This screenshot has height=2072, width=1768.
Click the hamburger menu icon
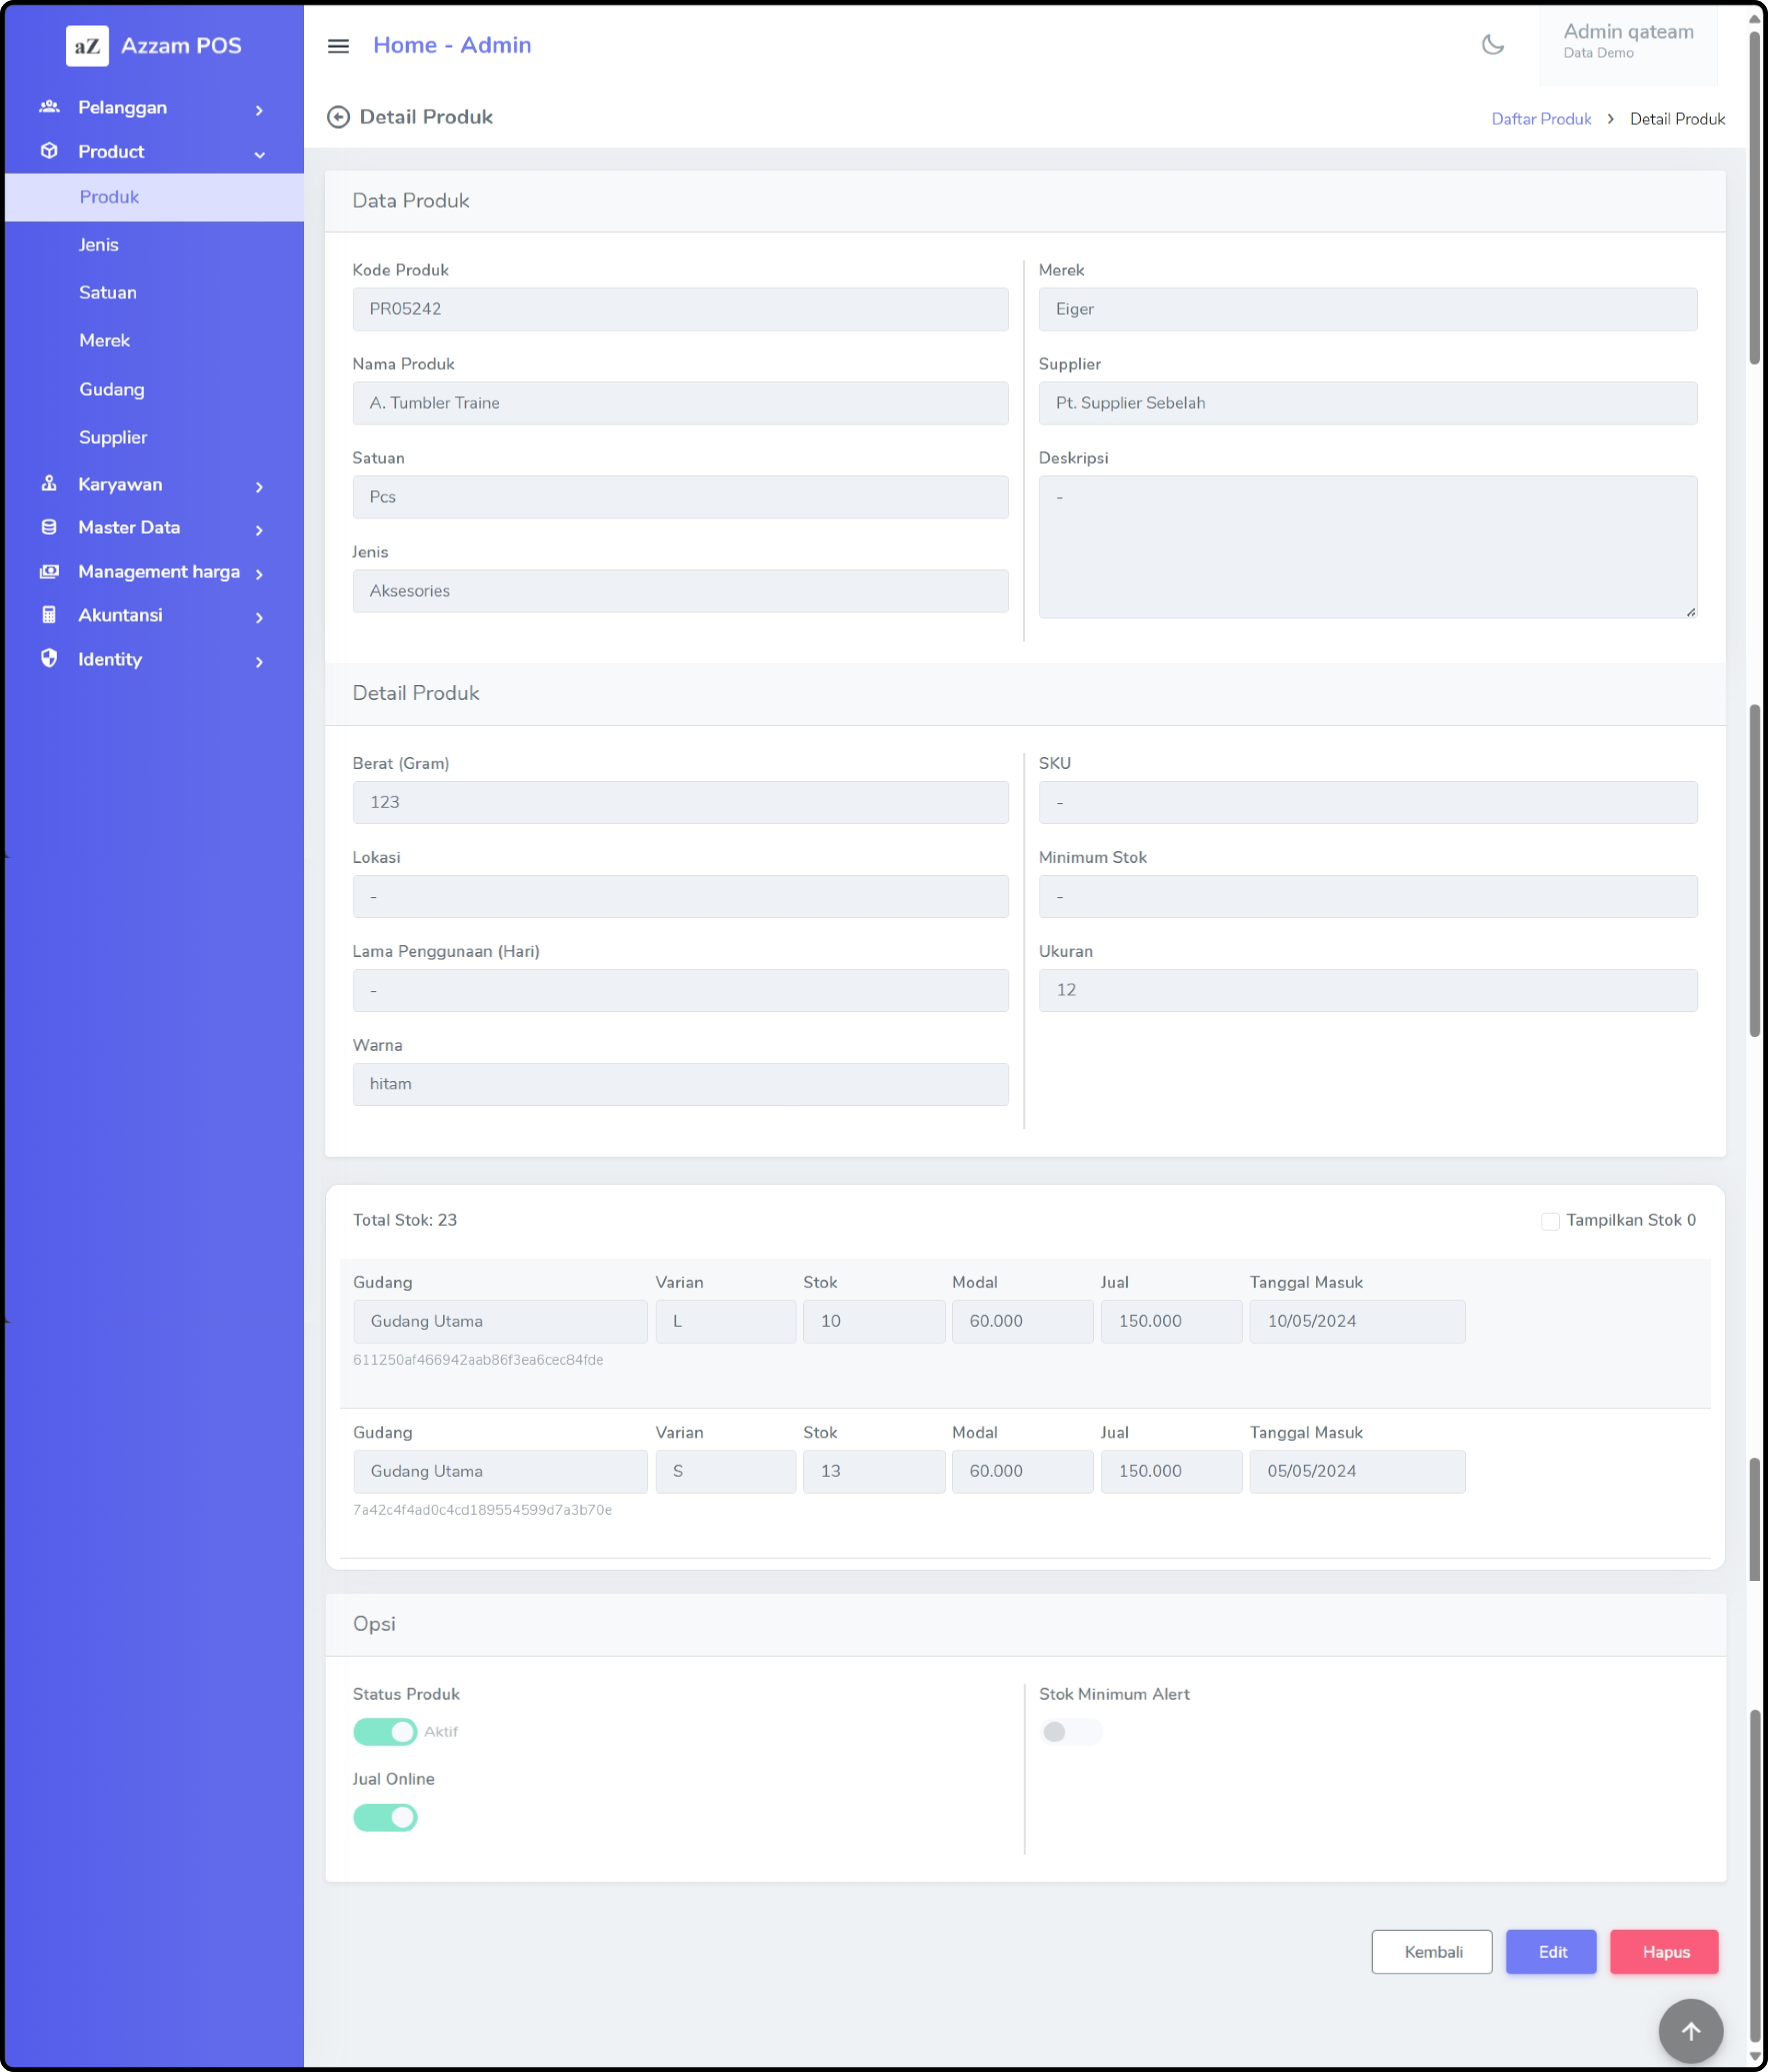338,46
